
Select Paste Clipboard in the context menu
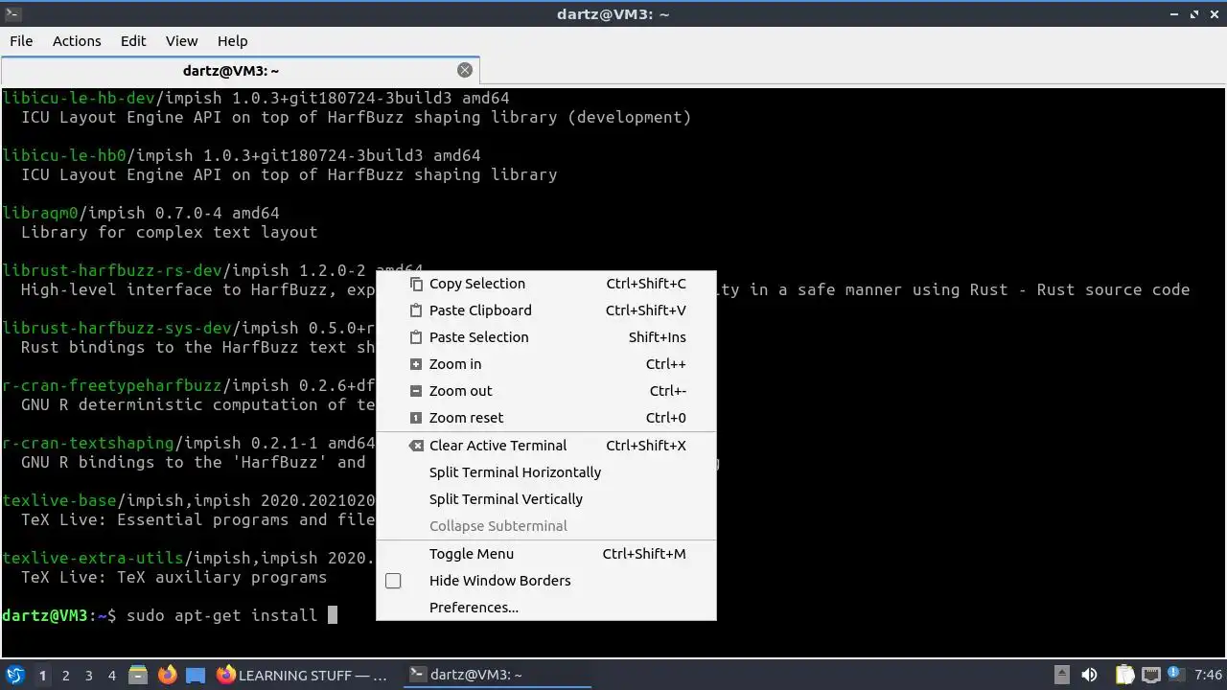(x=545, y=310)
